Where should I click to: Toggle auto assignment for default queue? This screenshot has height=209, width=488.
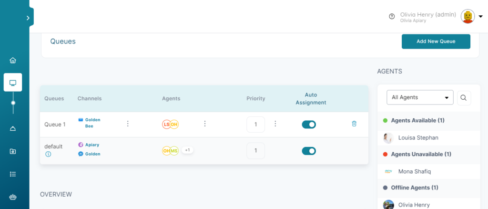click(x=309, y=151)
